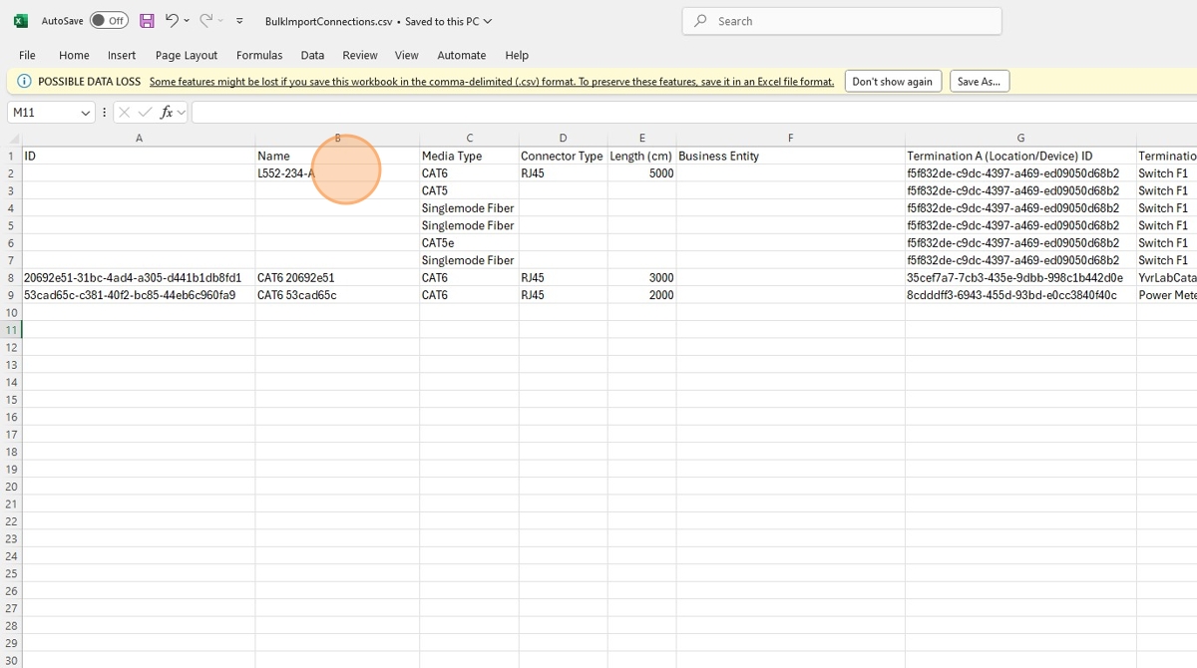
Task: Expand the Name Box dropdown
Action: point(86,113)
